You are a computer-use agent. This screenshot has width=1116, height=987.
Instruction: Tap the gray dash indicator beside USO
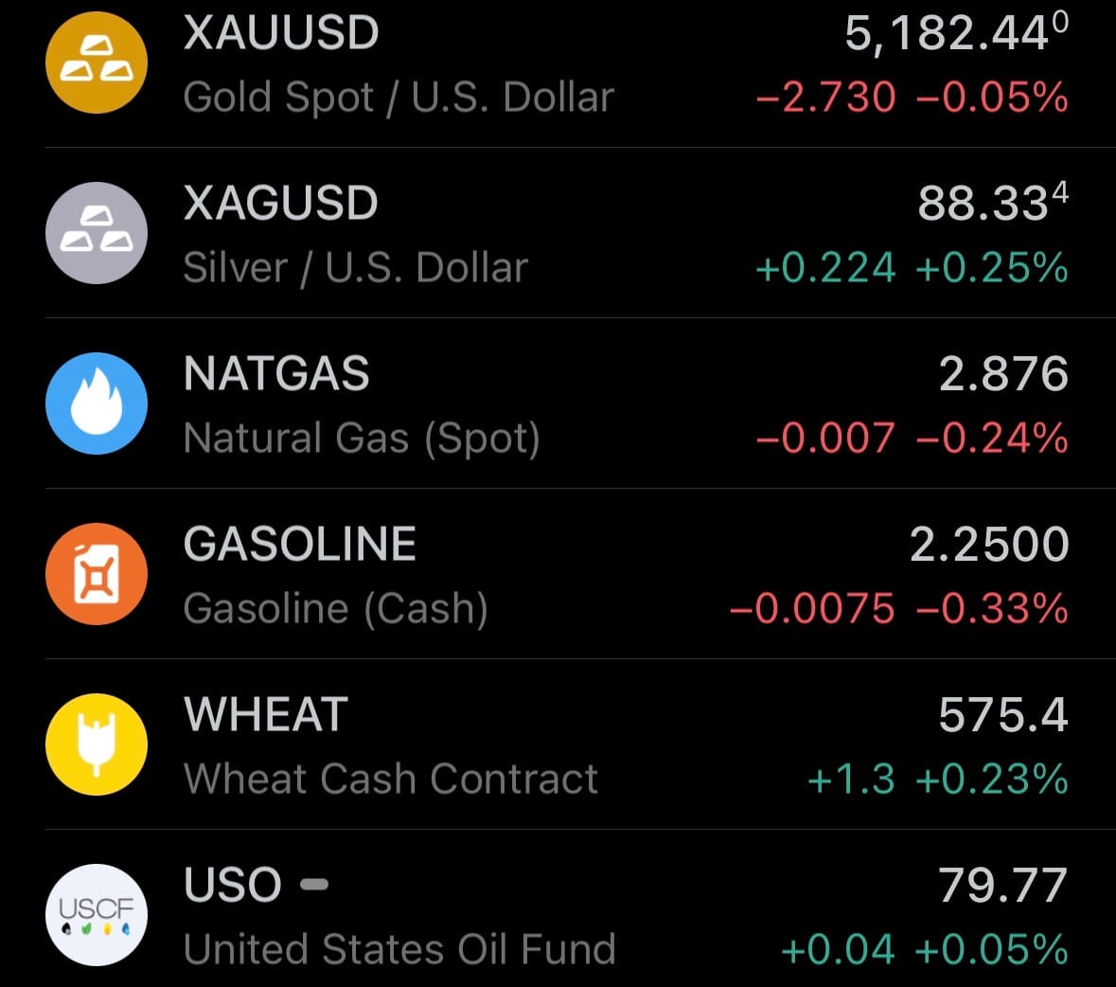(x=314, y=885)
